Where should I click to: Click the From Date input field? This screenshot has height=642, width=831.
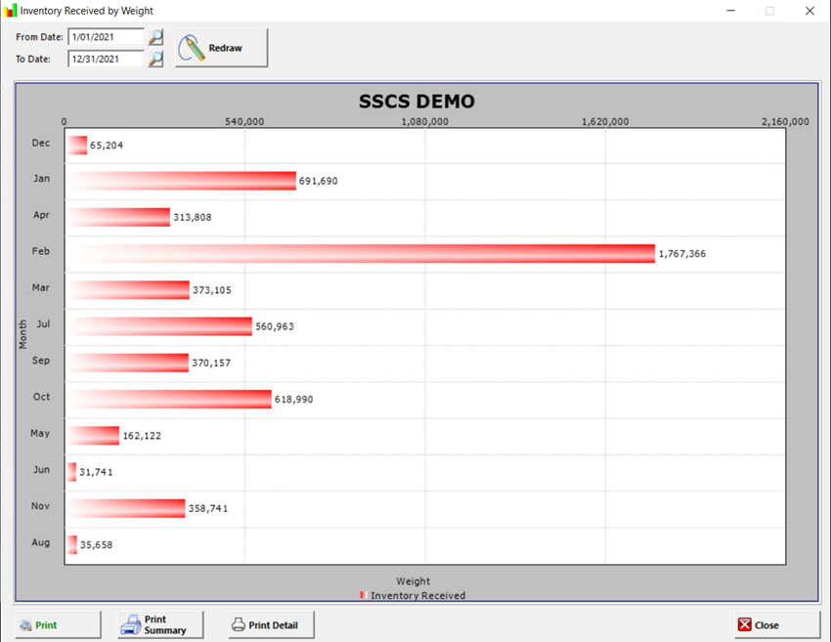[x=106, y=37]
